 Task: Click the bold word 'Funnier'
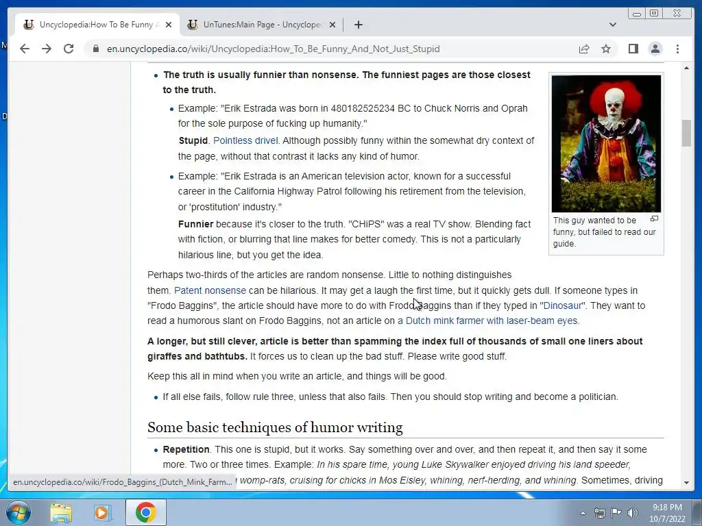[195, 224]
